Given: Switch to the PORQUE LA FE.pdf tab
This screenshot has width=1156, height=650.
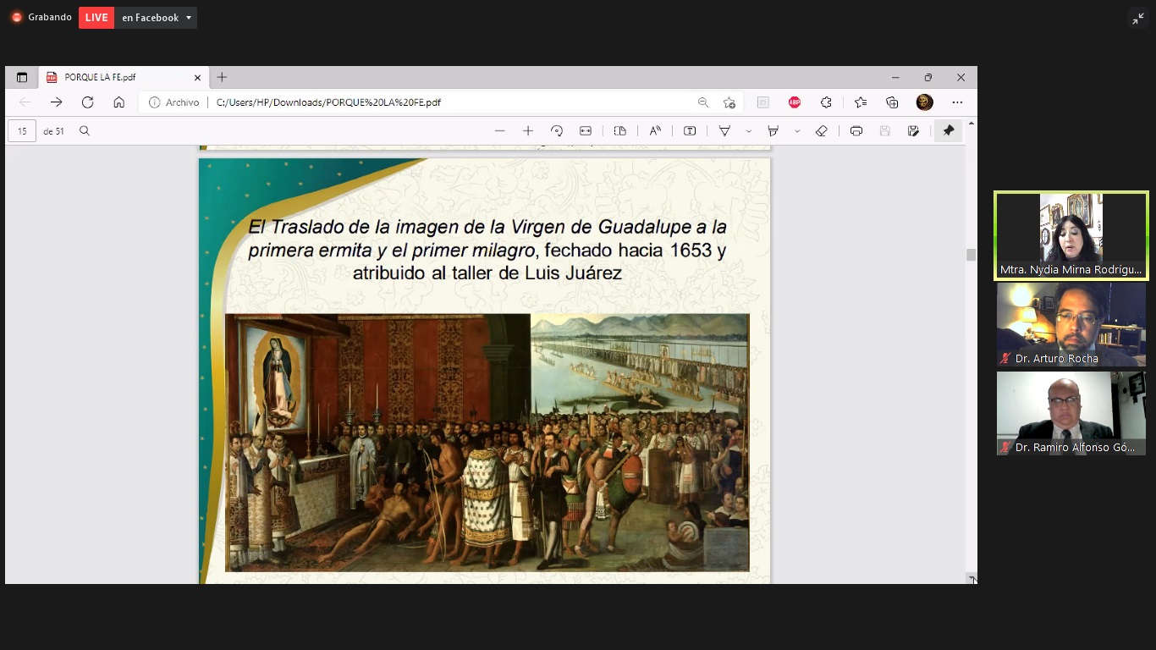Looking at the screenshot, I should coord(124,77).
